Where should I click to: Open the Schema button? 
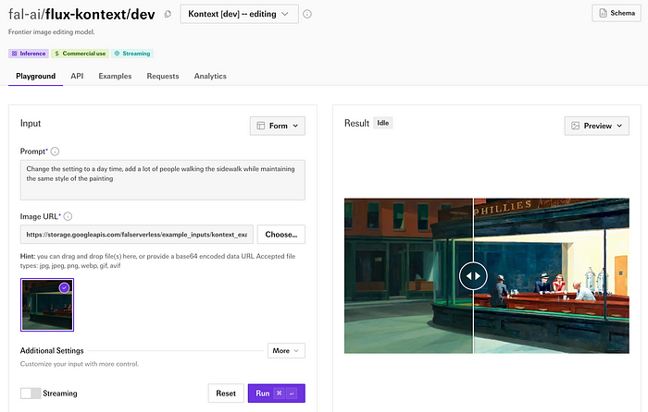pyautogui.click(x=617, y=13)
